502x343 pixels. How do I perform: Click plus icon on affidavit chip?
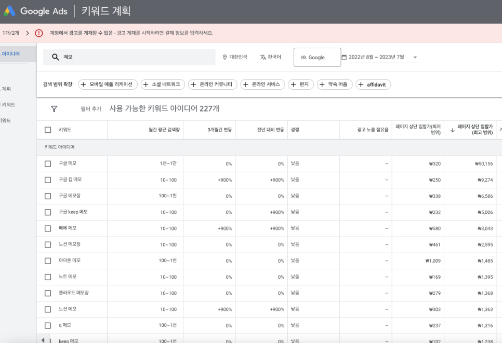pos(361,85)
